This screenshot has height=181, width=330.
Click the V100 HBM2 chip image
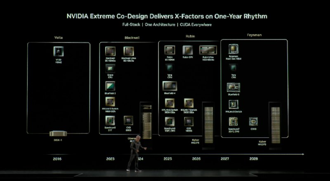59,51
